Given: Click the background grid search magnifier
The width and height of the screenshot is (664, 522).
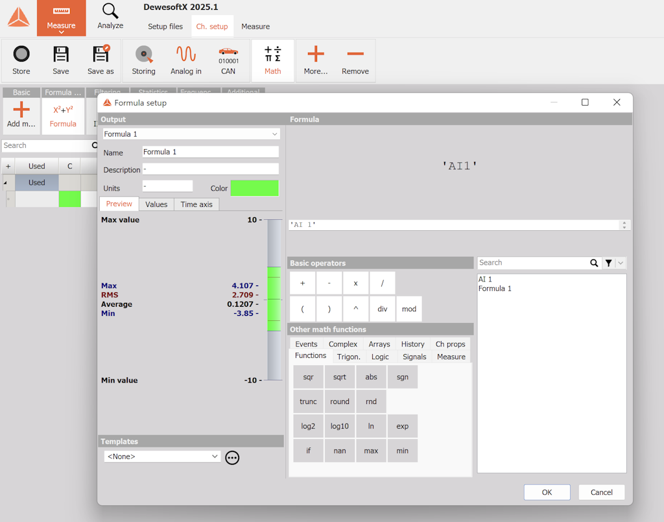Looking at the screenshot, I should [x=95, y=145].
